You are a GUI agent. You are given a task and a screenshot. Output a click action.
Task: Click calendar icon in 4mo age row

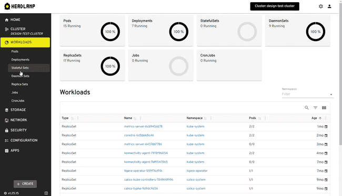click(326, 153)
